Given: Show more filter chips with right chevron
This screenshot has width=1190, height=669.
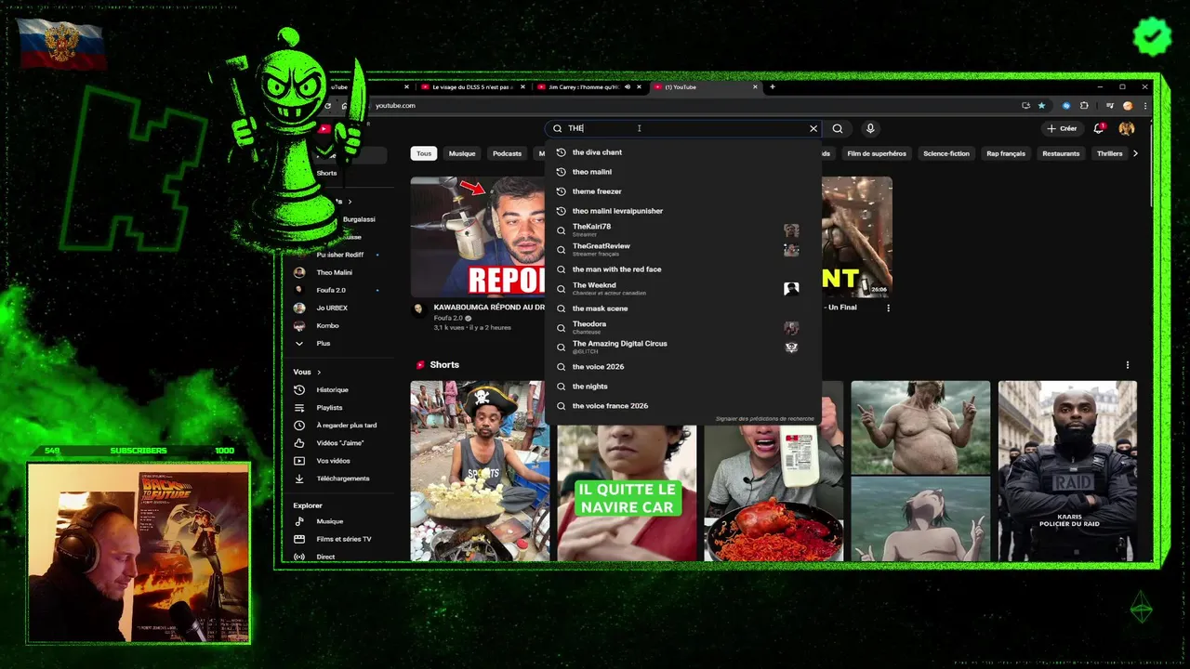Looking at the screenshot, I should (1135, 153).
